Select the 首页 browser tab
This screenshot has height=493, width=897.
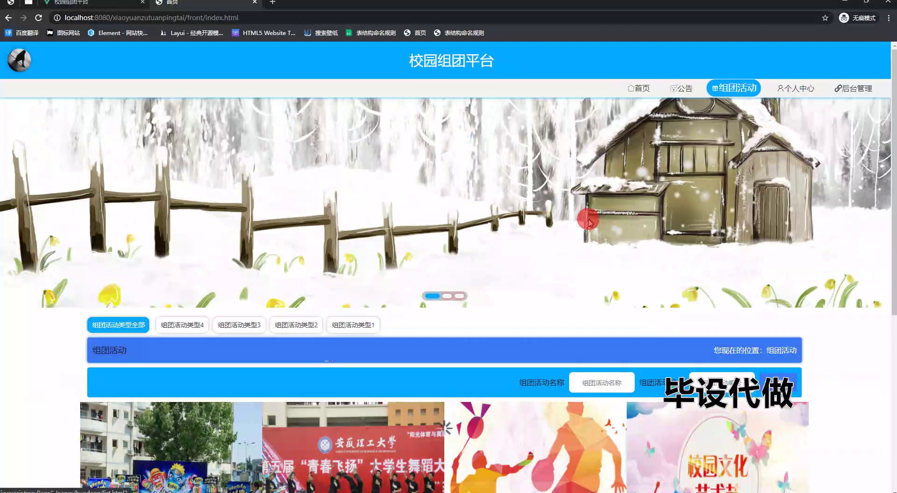tap(206, 2)
